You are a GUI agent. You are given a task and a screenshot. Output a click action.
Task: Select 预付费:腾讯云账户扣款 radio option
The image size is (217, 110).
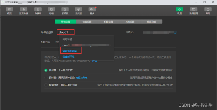[46, 77]
